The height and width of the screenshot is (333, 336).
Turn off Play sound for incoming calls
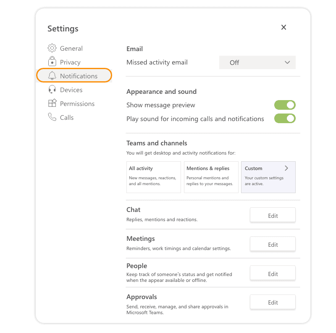(285, 119)
